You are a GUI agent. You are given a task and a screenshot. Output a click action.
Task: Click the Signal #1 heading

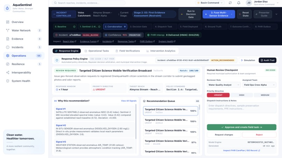click(x=61, y=109)
